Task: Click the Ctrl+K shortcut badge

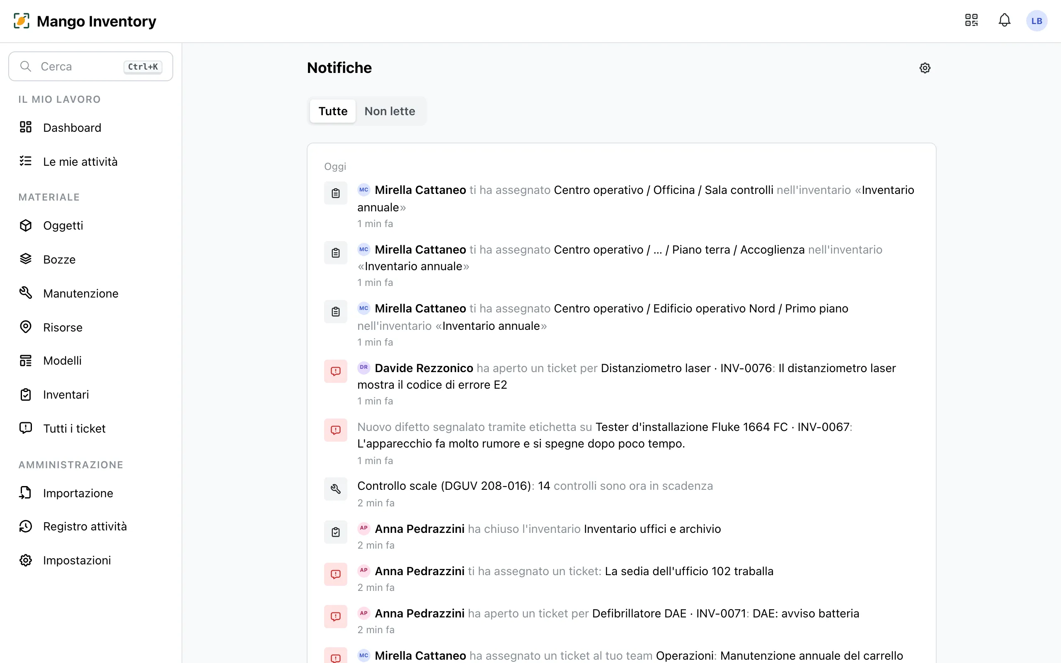Action: click(x=143, y=67)
